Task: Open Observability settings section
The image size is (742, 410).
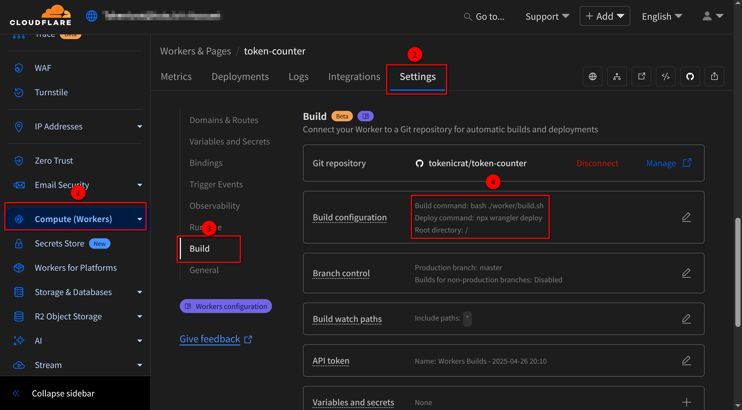Action: pos(215,206)
